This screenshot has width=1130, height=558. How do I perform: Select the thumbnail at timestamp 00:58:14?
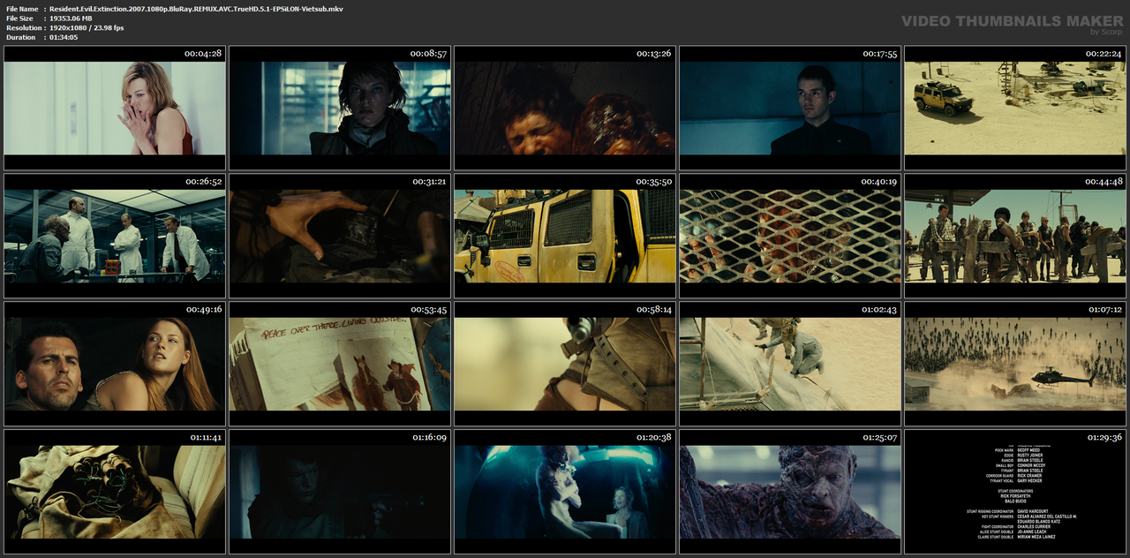(565, 364)
